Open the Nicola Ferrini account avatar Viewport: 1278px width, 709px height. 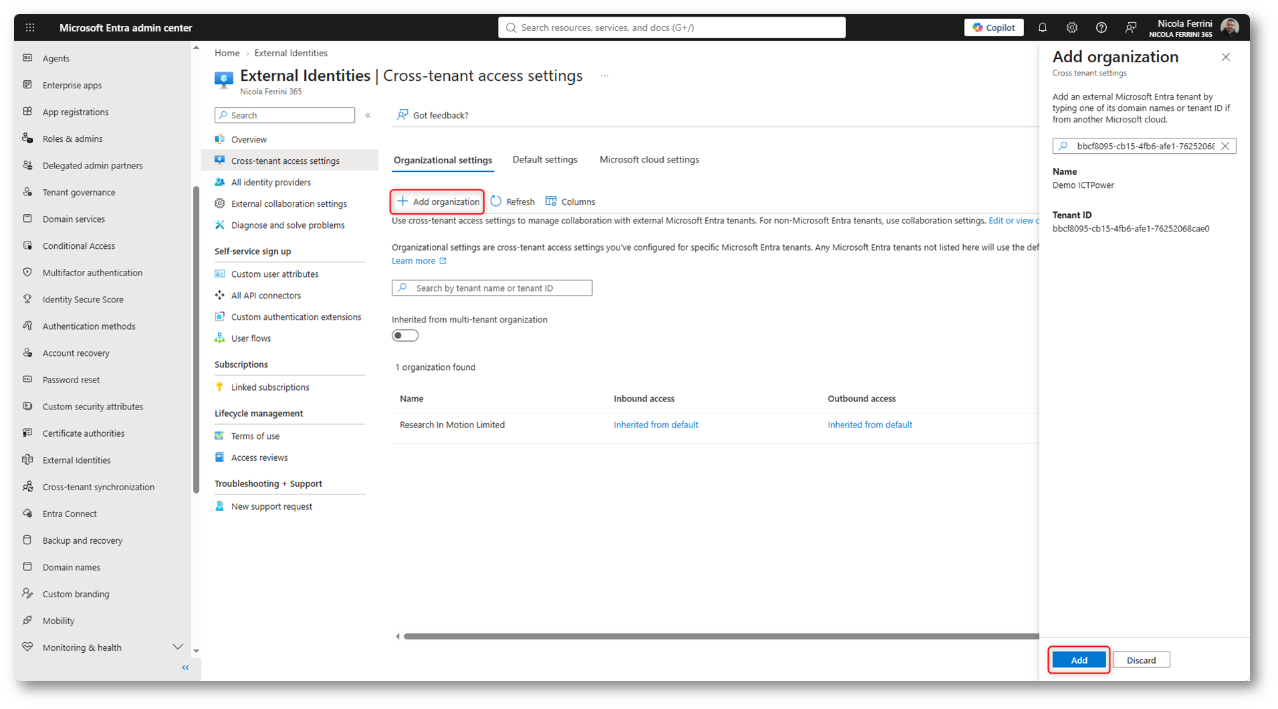pyautogui.click(x=1230, y=27)
